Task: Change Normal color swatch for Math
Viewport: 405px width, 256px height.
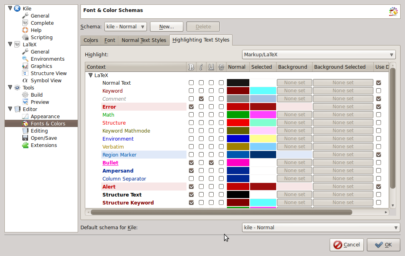Action: (x=238, y=115)
